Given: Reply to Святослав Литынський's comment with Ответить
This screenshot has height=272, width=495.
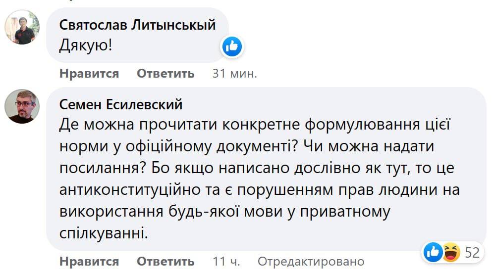Looking at the screenshot, I should pyautogui.click(x=165, y=74).
